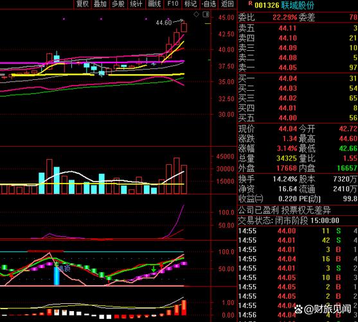Click 净资 value 16.64
358x322 pixels.
[287, 189]
